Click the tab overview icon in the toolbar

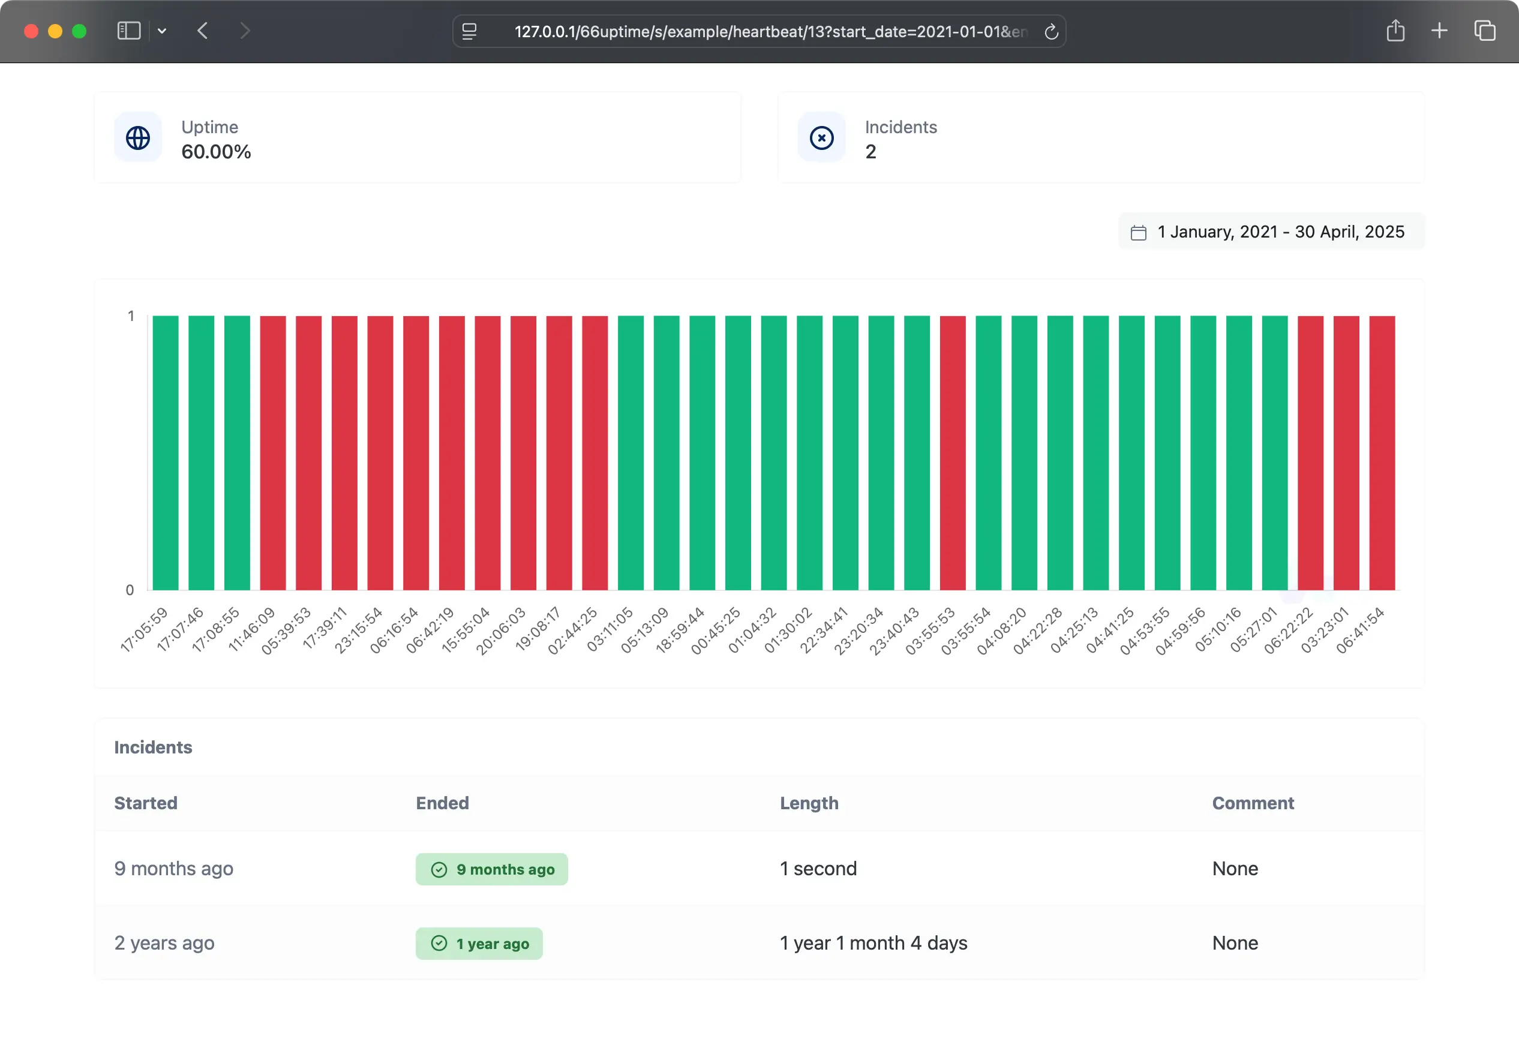1485,31
